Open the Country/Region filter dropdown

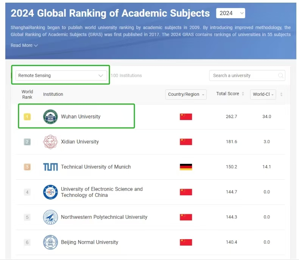186,94
